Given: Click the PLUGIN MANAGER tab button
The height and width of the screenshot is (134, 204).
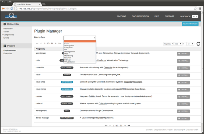Looking at the screenshot, I should [x=190, y=24].
